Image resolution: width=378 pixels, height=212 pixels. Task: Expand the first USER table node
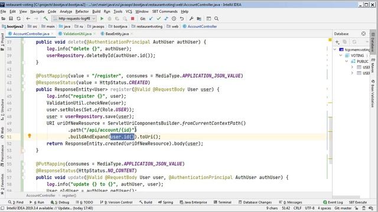(x=352, y=67)
